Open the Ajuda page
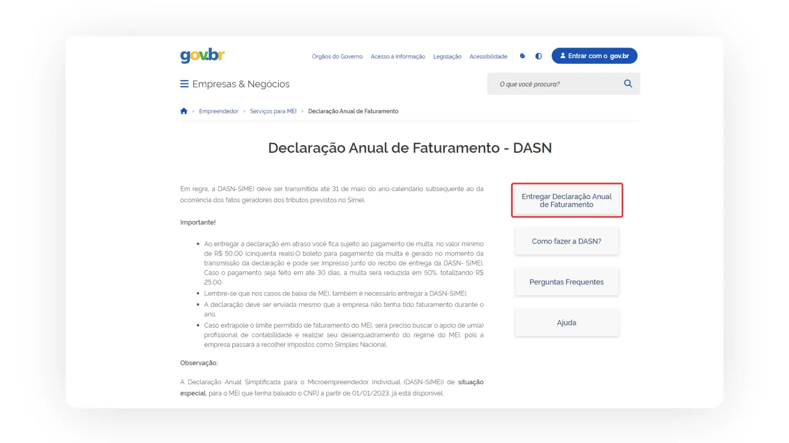 pyautogui.click(x=567, y=322)
